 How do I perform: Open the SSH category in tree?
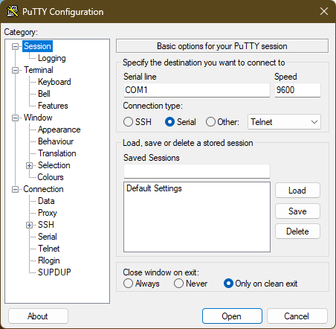tap(46, 225)
